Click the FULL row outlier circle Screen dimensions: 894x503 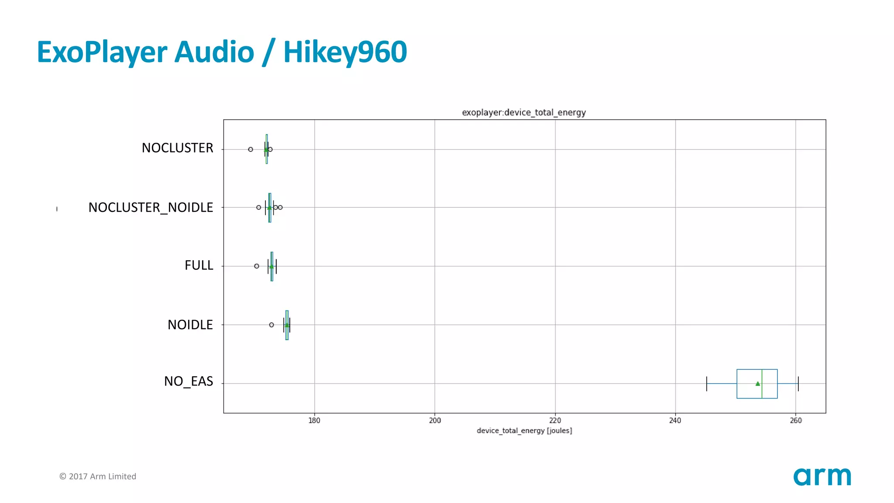pyautogui.click(x=257, y=266)
